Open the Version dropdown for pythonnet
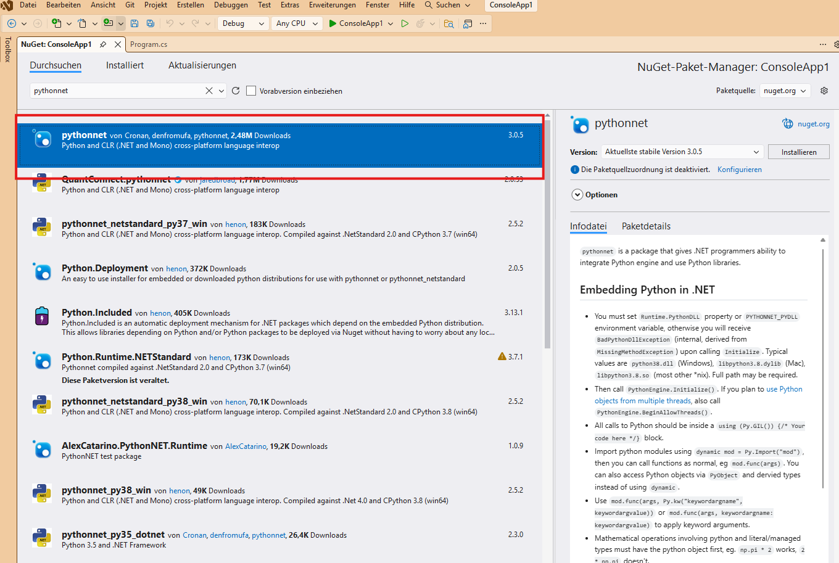 pos(681,151)
